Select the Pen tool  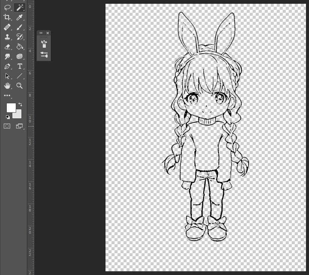pos(7,66)
